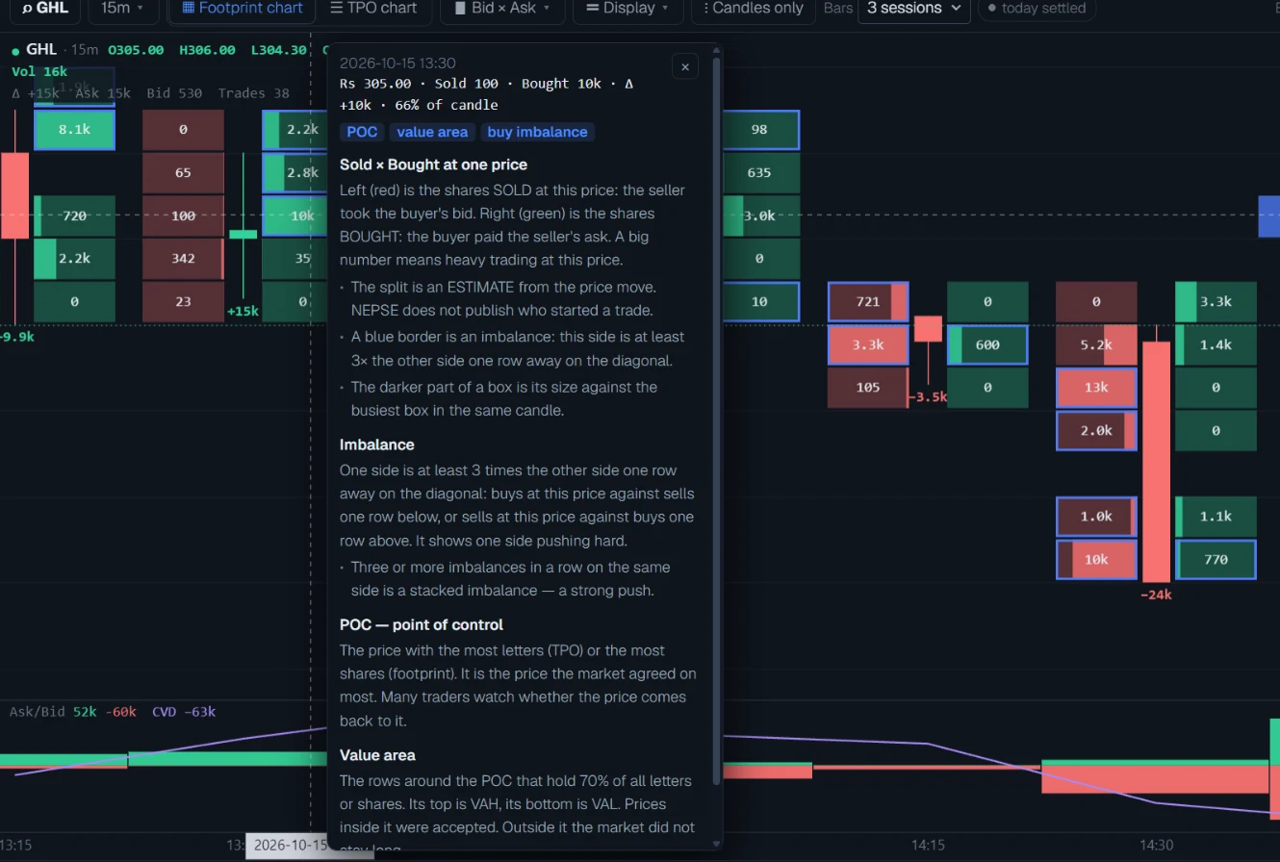Screen dimensions: 1280x862
Task: Click the small red candle beside -3.5k
Action: coord(928,329)
